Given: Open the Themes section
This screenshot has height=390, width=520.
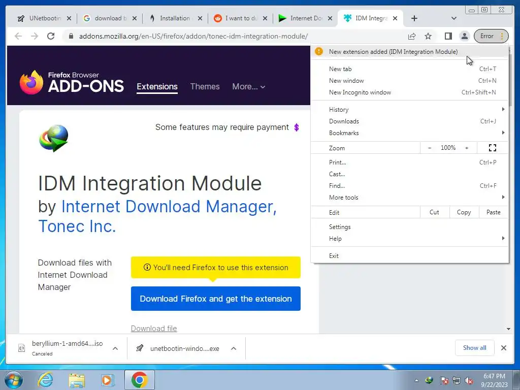Looking at the screenshot, I should [x=205, y=86].
